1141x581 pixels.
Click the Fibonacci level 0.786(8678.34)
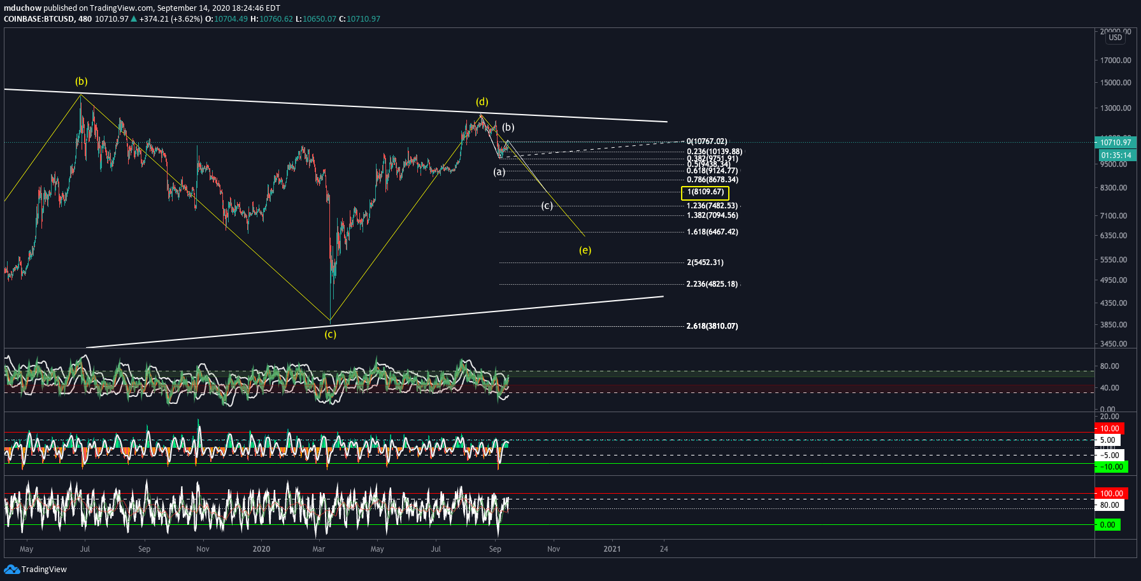pos(712,180)
